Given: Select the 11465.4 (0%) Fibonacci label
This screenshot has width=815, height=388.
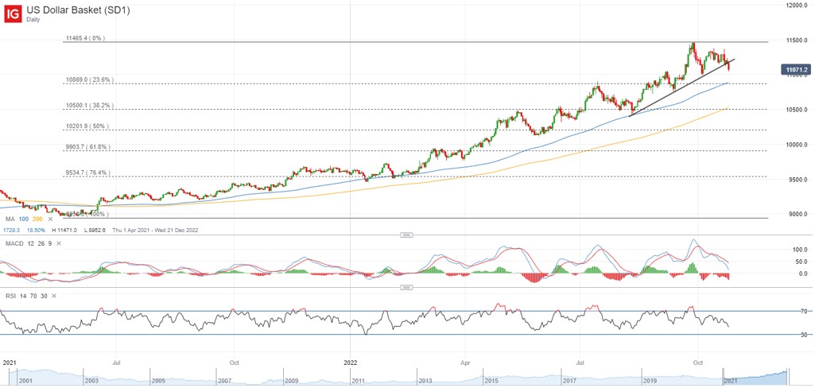Looking at the screenshot, I should [85, 38].
